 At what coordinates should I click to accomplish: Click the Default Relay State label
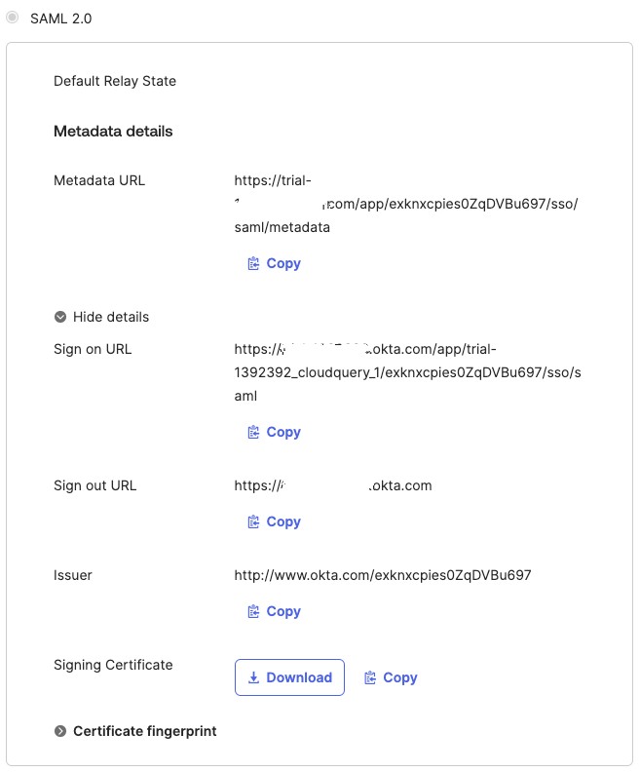(115, 81)
